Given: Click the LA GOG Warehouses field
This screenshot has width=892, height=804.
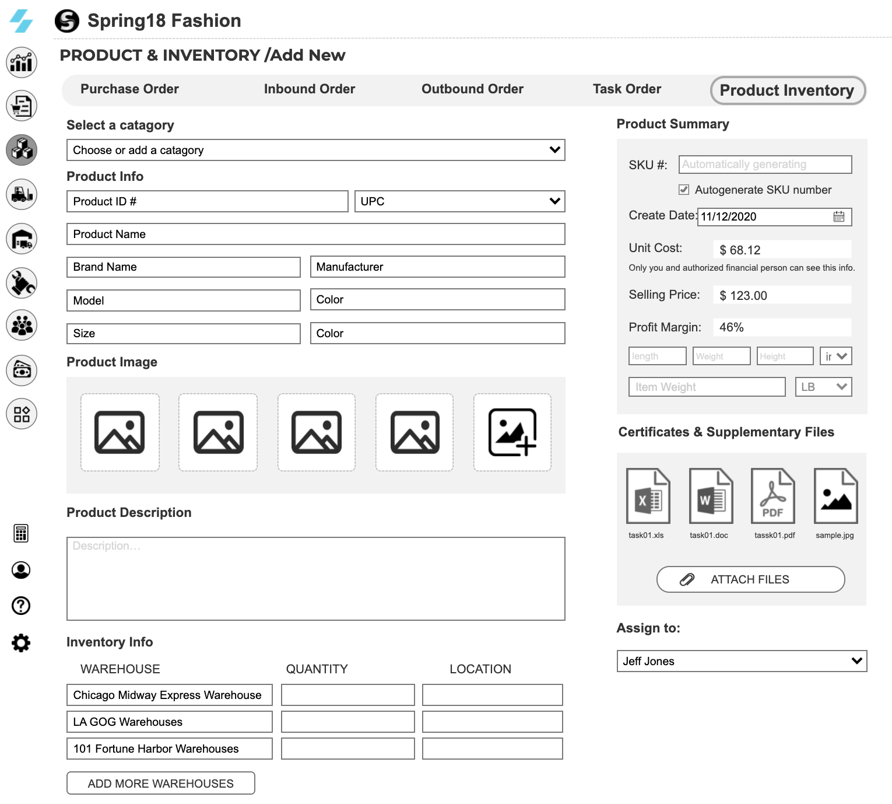Looking at the screenshot, I should [170, 722].
